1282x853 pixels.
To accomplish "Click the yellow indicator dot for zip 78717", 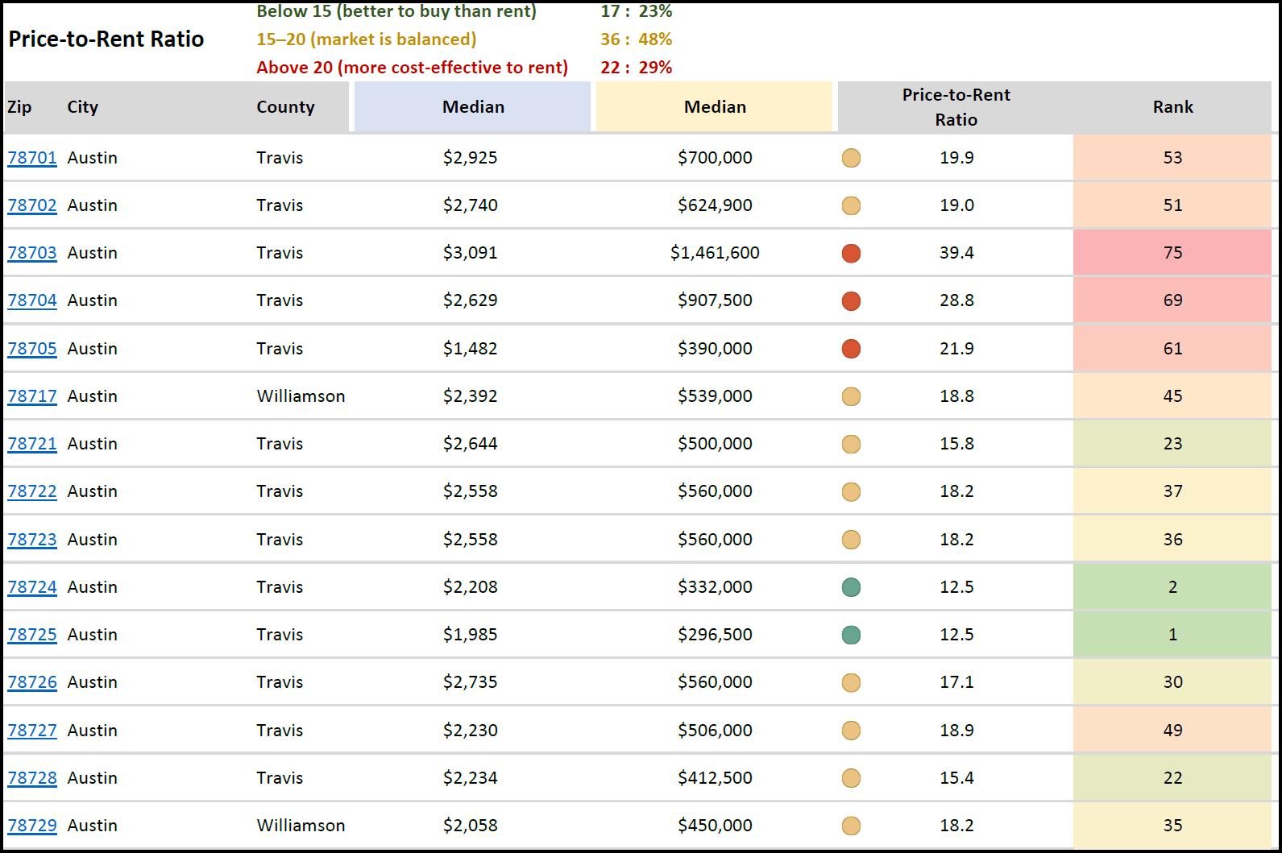I will [x=851, y=396].
